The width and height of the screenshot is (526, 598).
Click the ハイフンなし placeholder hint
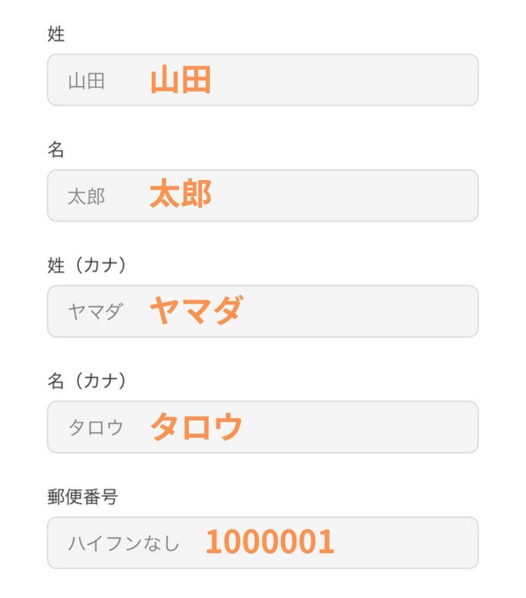(124, 543)
